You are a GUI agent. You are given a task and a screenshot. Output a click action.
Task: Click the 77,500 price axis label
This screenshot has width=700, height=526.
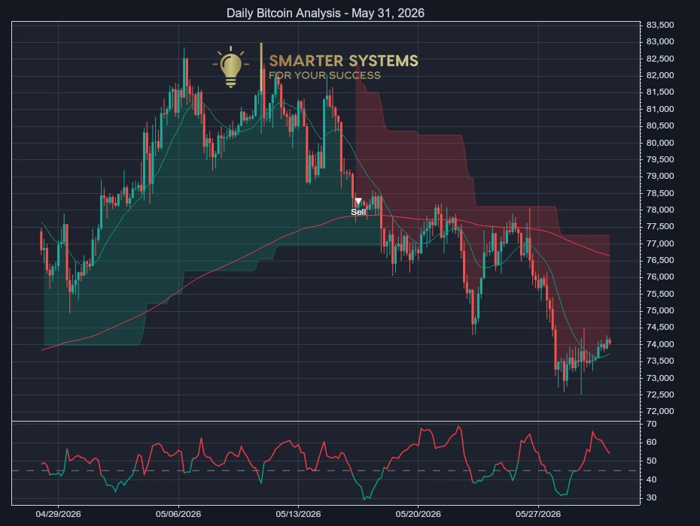[x=660, y=226]
